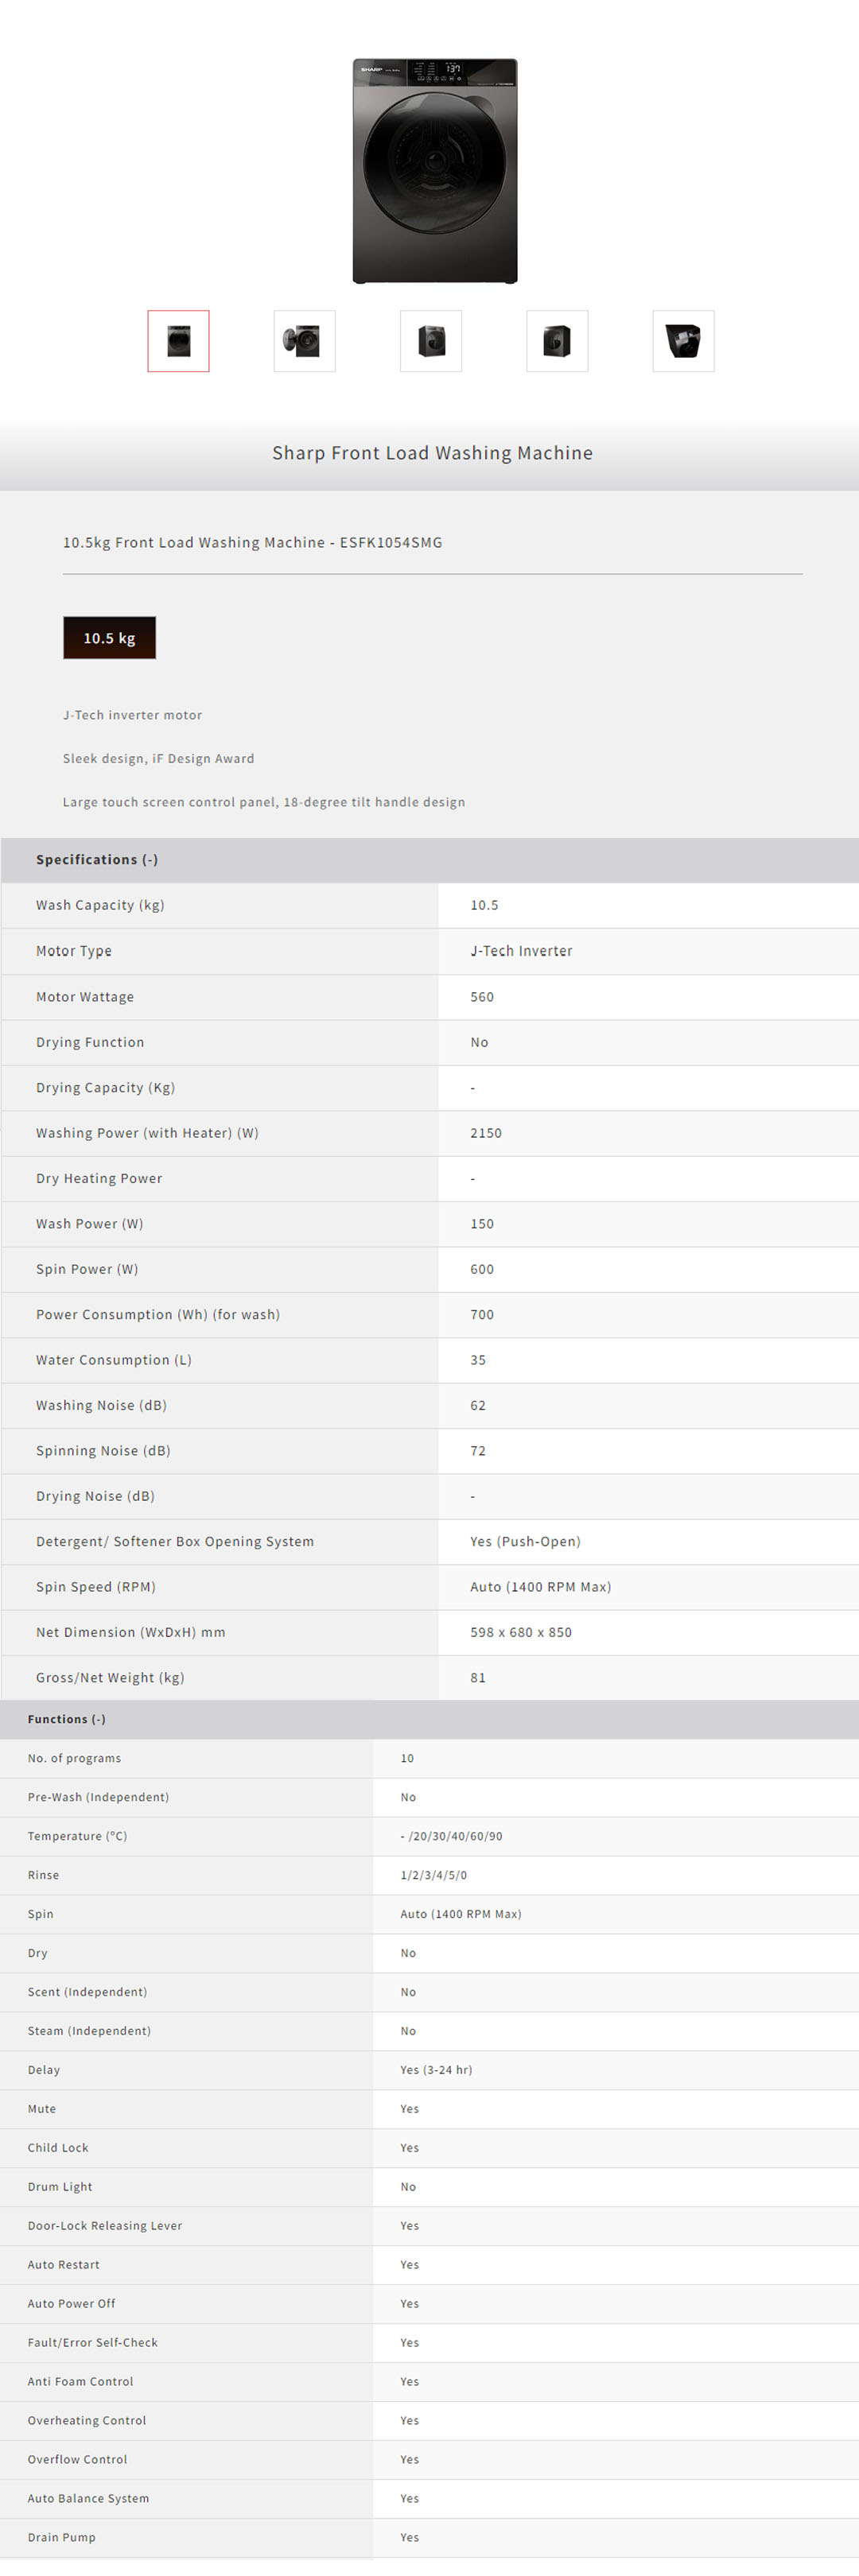Collapse the Specifications section
The image size is (859, 2576).
click(x=97, y=860)
